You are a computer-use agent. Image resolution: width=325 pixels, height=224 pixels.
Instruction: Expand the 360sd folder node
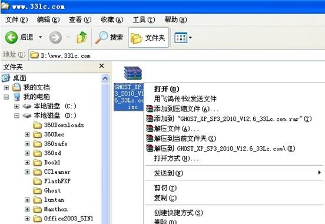click(27, 153)
